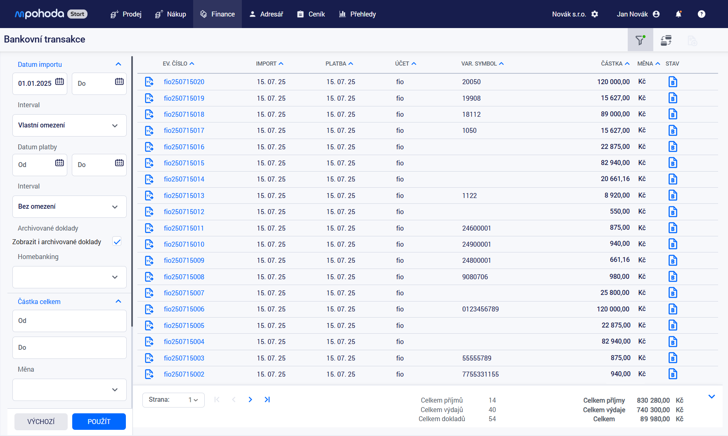Open the Ceník menu

[311, 14]
